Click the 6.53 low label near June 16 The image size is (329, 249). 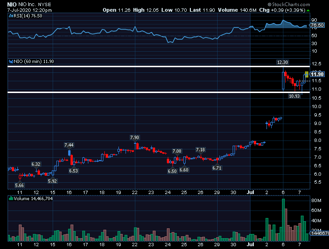pyautogui.click(x=73, y=171)
